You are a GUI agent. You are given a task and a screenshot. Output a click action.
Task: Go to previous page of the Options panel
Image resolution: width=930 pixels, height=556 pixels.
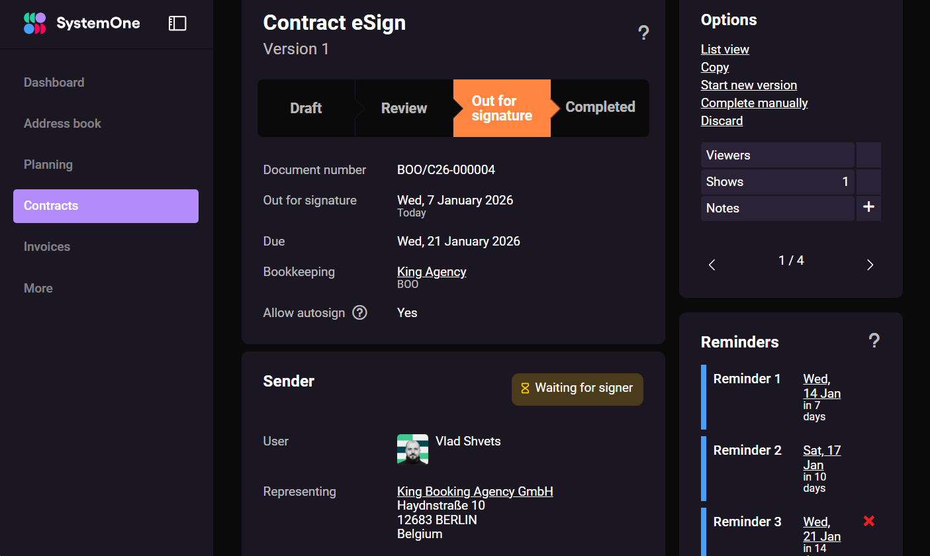[x=712, y=264]
